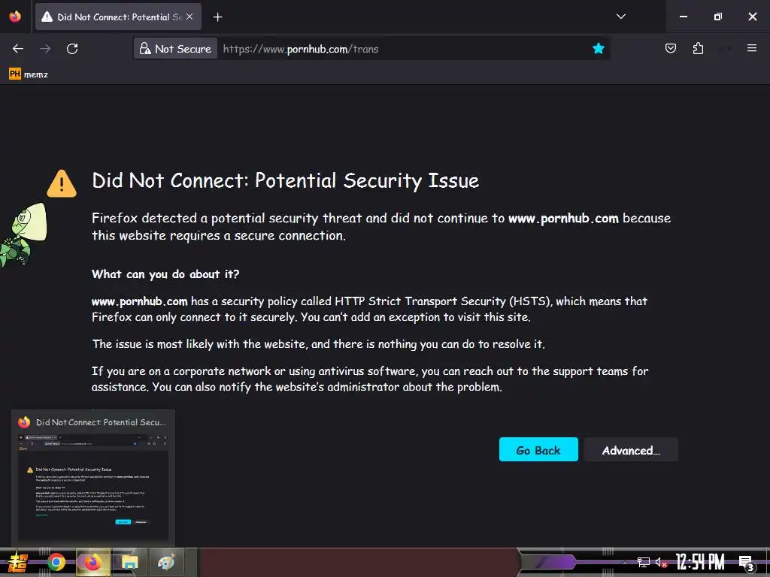Click the Firefox taskbar icon
Screen dimensions: 770x577
click(x=92, y=562)
